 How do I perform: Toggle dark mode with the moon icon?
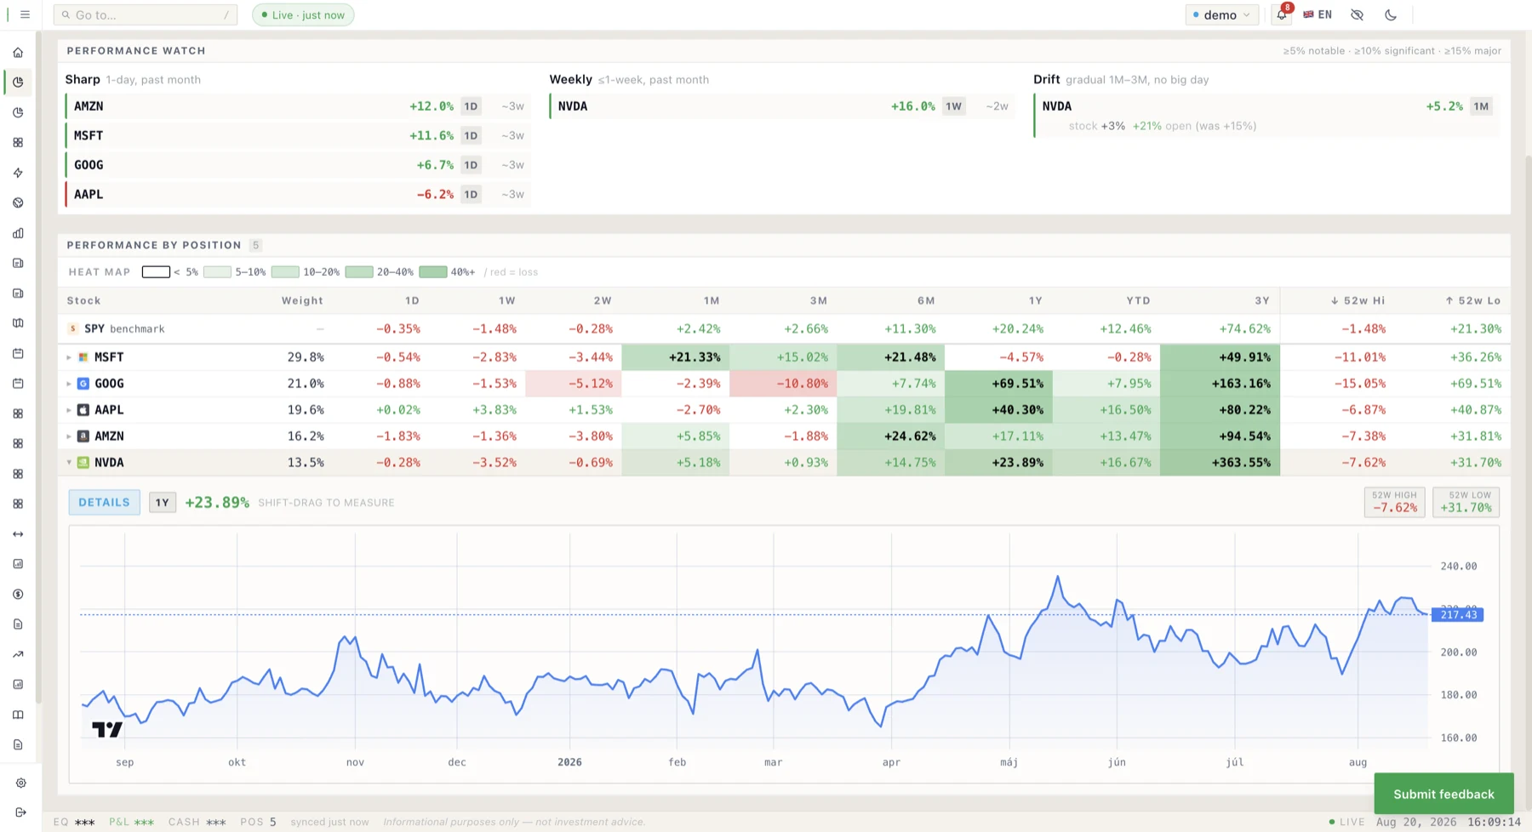[1391, 14]
